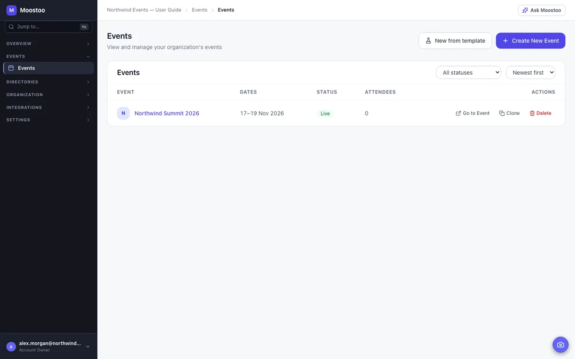Click the middle Events breadcrumb link
The image size is (575, 359).
(x=199, y=10)
